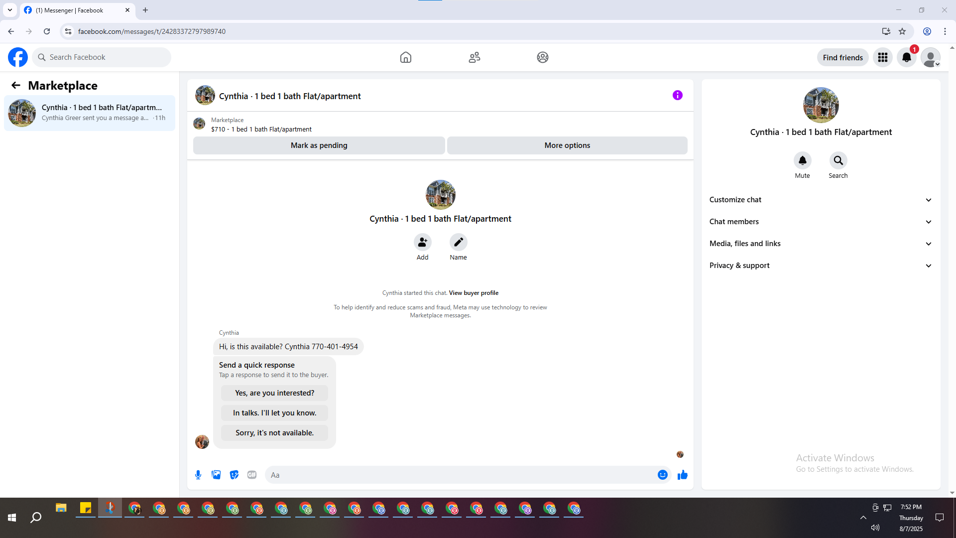The height and width of the screenshot is (538, 956).
Task: Click the install app icon in address bar
Action: [x=886, y=31]
